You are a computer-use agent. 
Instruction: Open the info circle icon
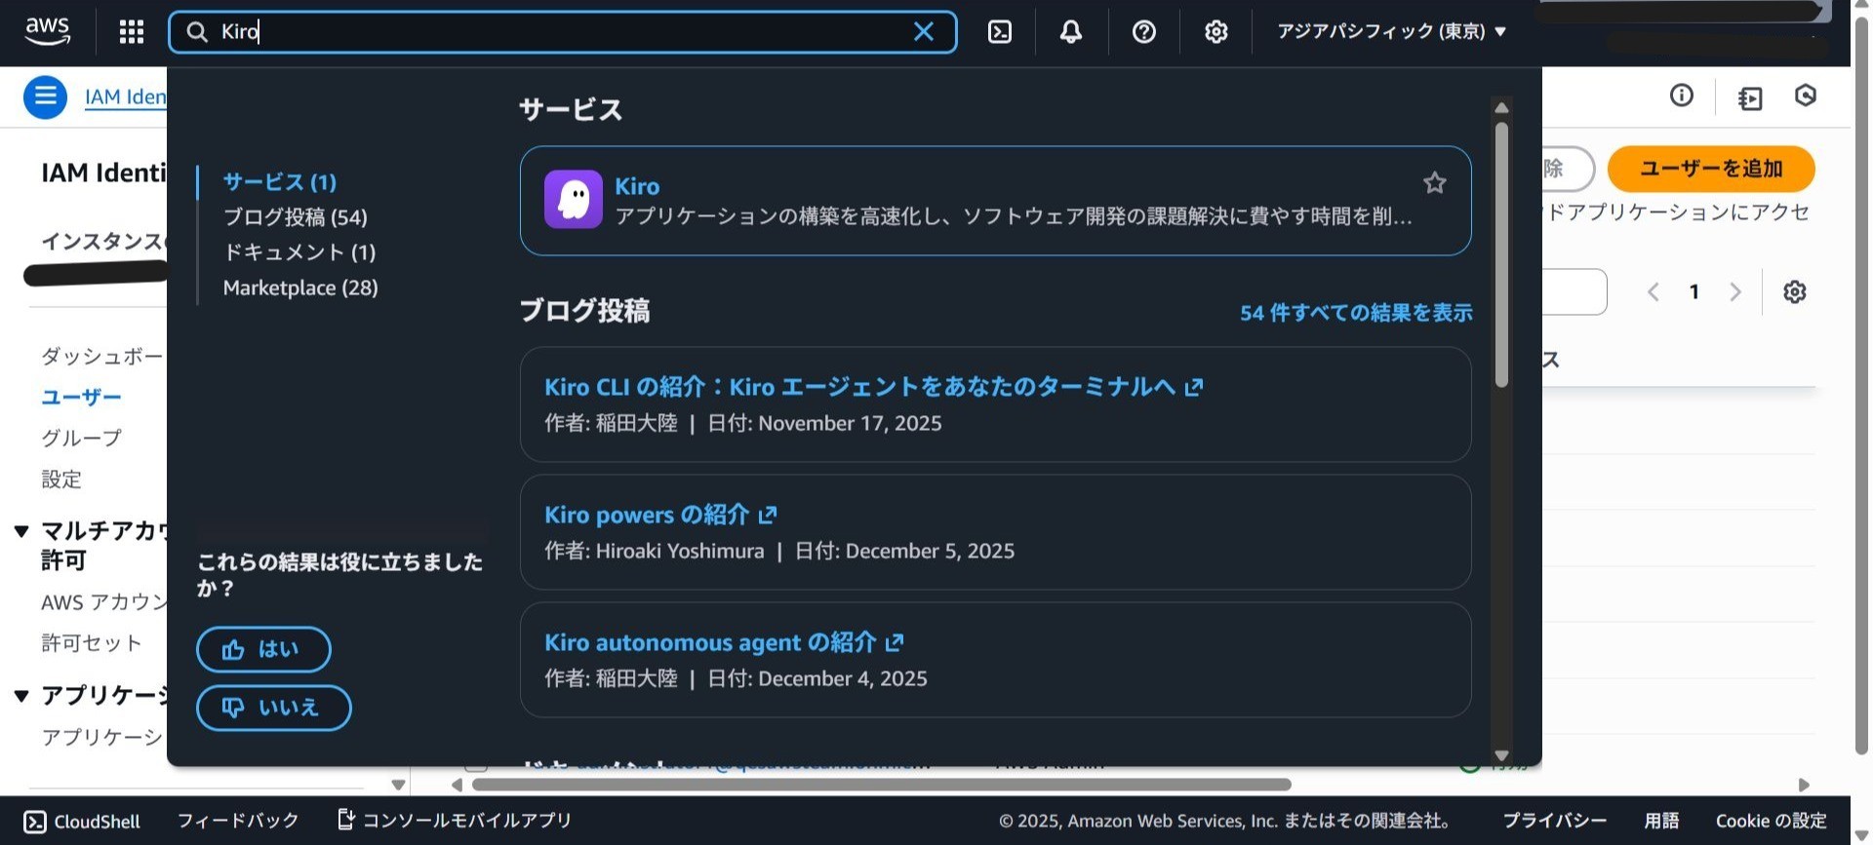pyautogui.click(x=1681, y=95)
